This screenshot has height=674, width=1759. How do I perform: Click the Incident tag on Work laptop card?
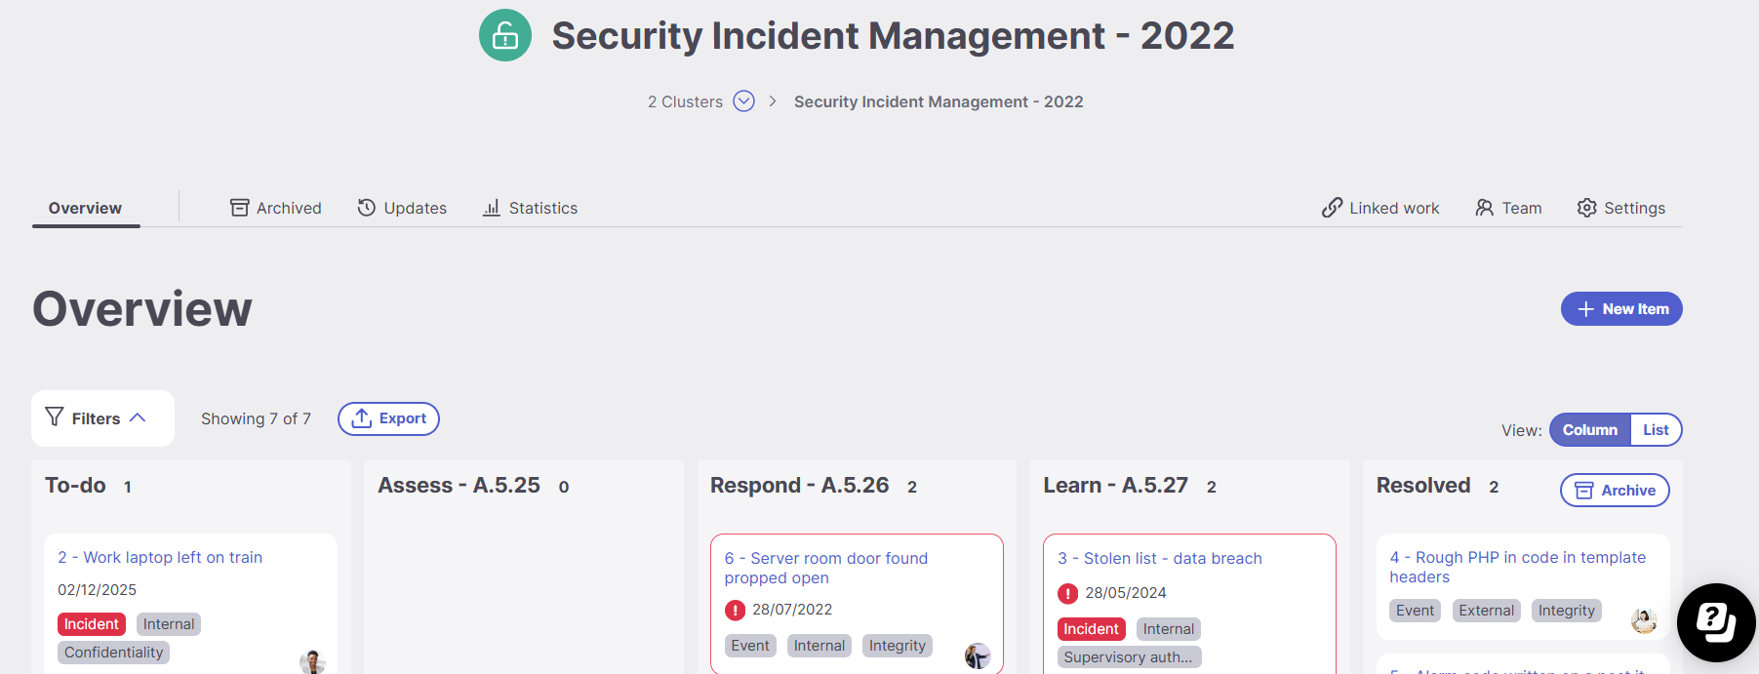[x=92, y=624]
